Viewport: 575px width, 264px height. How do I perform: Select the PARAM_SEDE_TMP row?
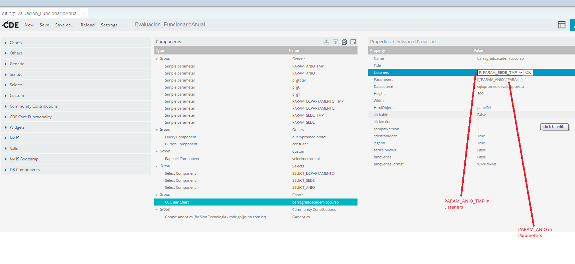point(256,115)
